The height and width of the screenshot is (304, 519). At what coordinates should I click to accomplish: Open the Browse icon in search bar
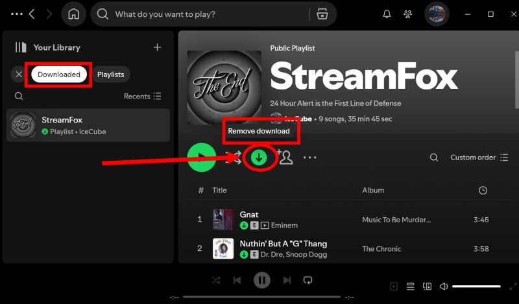click(x=322, y=14)
